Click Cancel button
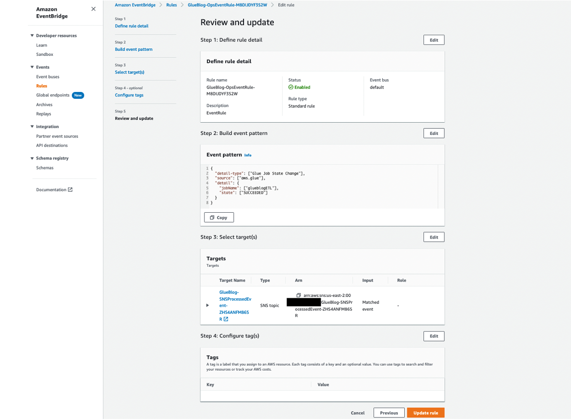This screenshot has height=420, width=571. click(357, 413)
